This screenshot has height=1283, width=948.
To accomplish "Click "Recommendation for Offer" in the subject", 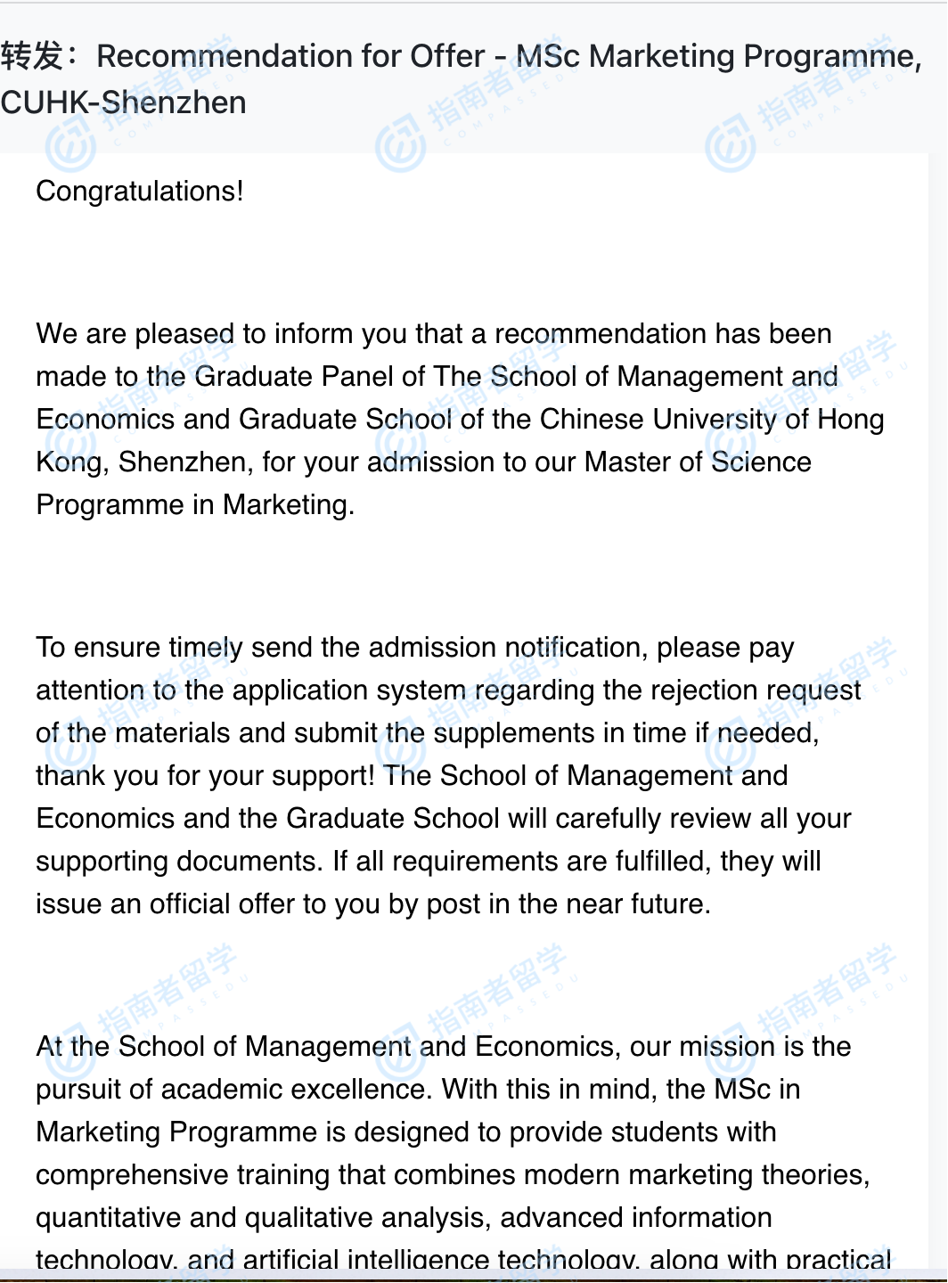I will (x=290, y=57).
